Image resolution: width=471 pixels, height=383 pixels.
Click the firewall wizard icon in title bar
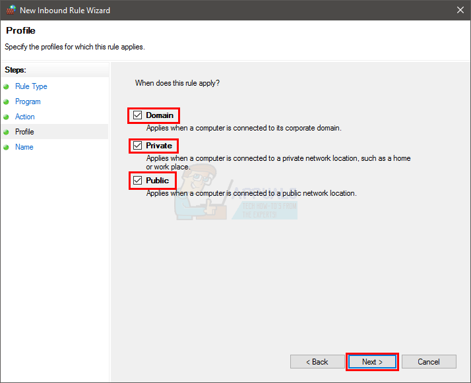coord(10,11)
